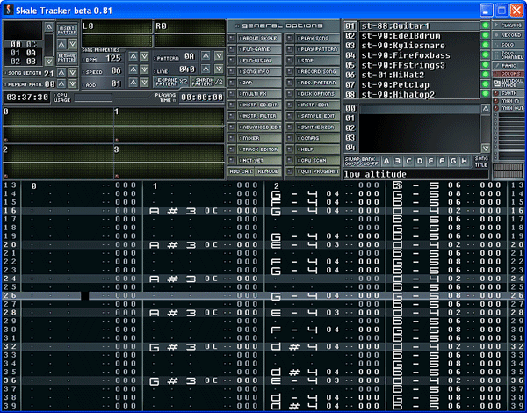
Task: Open the Colors settings
Action: point(508,74)
